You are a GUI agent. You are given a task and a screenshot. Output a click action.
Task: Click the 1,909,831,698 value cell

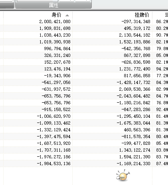[38, 28]
